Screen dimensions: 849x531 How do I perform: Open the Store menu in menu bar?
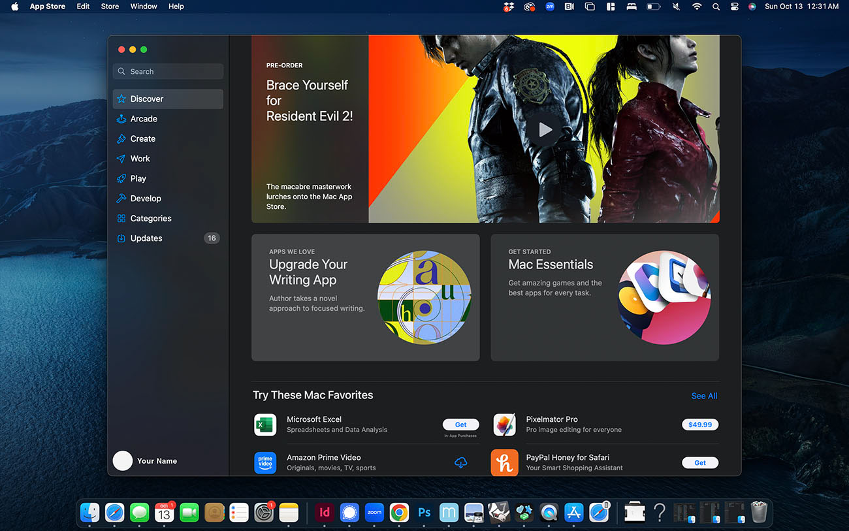tap(110, 7)
